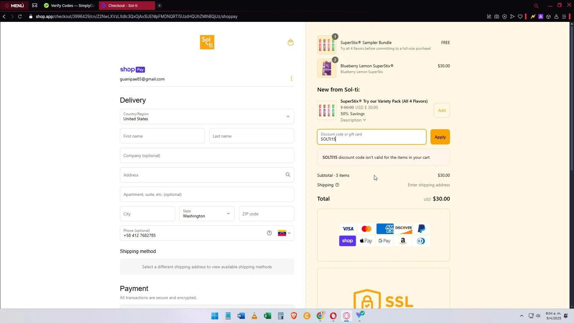Click the phone help question mark
Viewport: 574px width, 323px height.
tap(269, 233)
